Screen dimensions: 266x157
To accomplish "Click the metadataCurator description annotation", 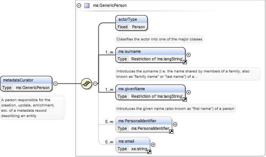I will (32, 108).
